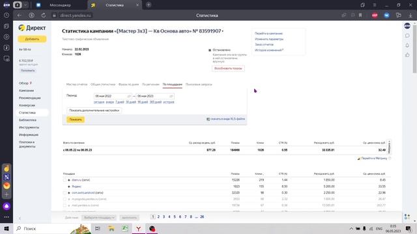Viewport: 417px width, 234px height.
Task: Open Платежи и документы in sidebar
Action: pos(27,144)
